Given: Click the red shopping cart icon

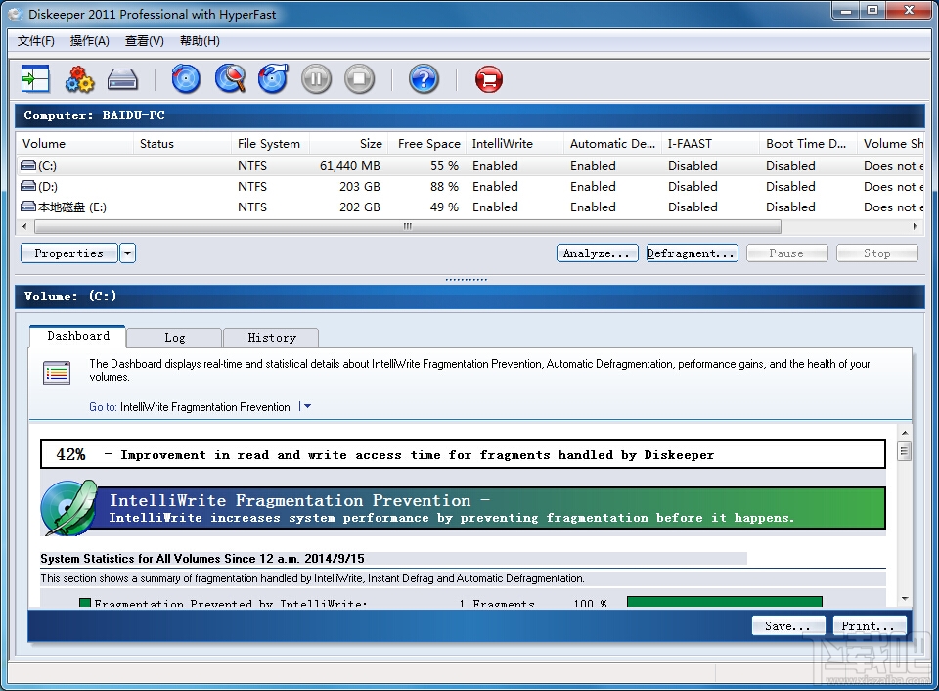Looking at the screenshot, I should point(489,79).
